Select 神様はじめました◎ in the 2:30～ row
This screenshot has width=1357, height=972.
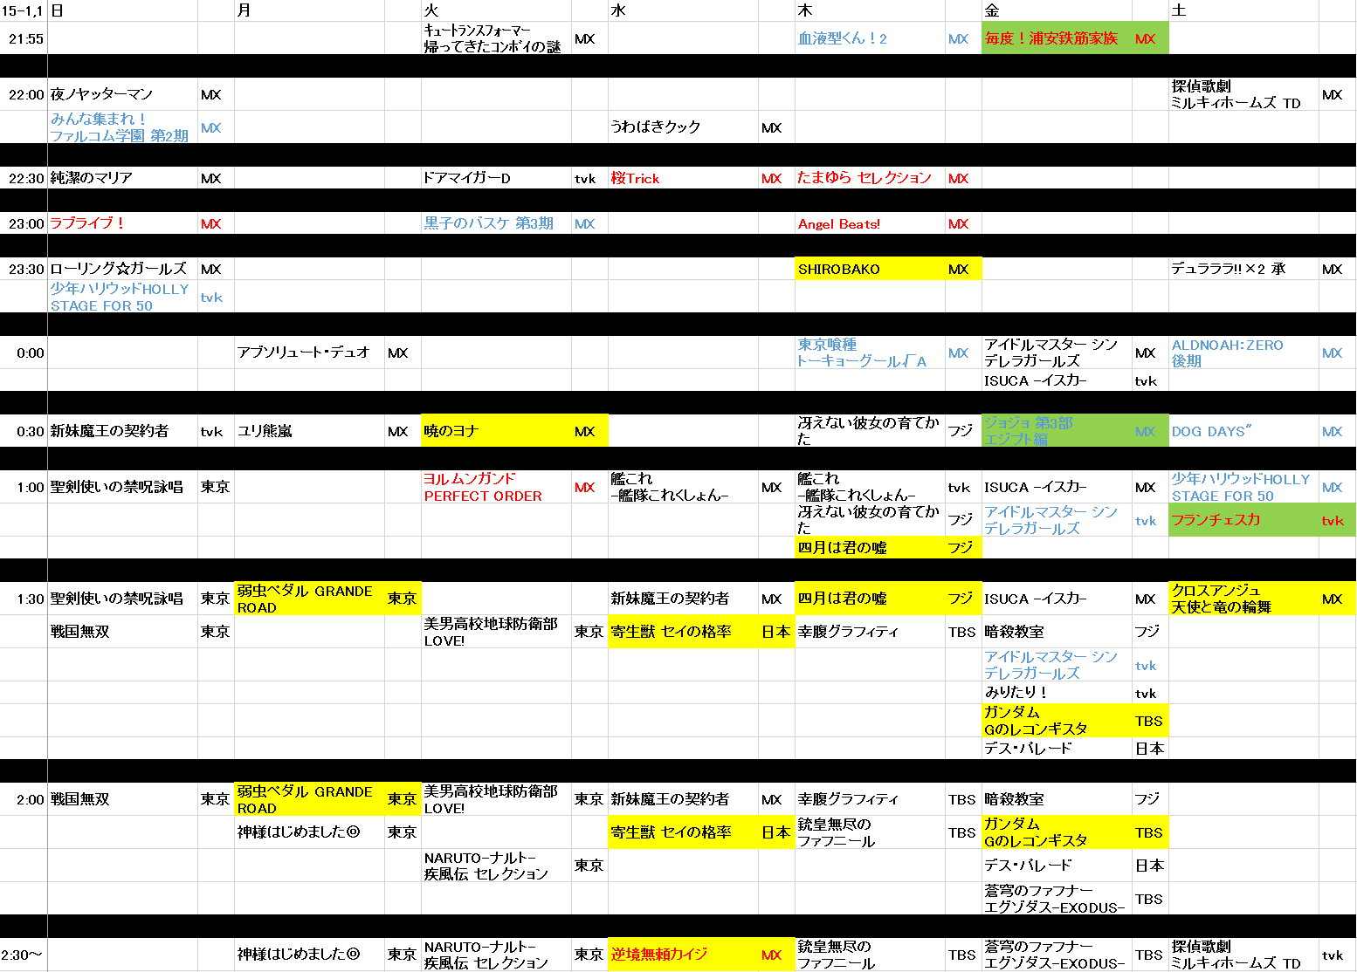309,955
